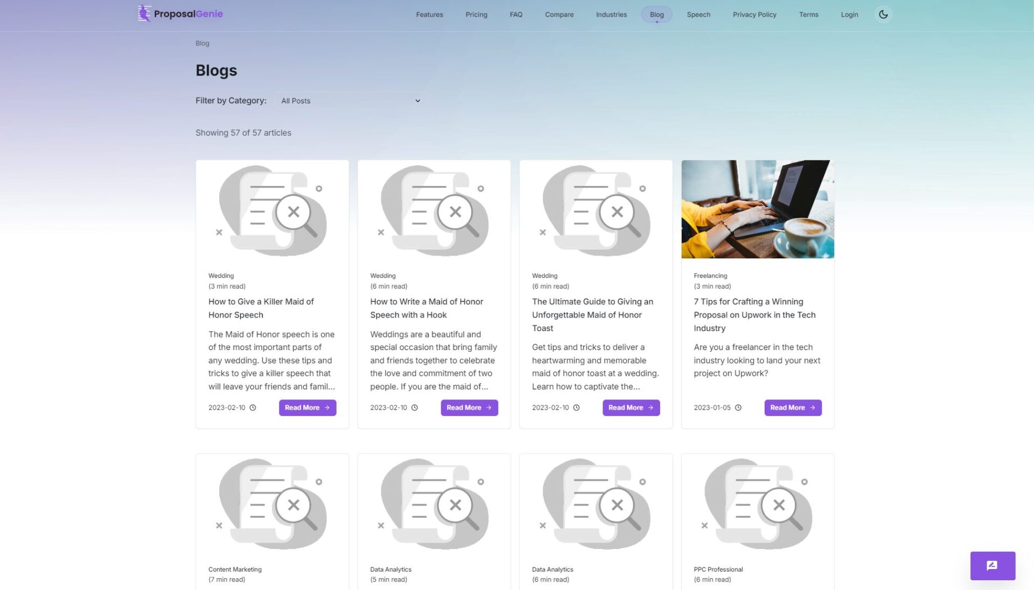Click clock icon beside Ultimate Guide toast date
The width and height of the screenshot is (1034, 590).
pos(576,408)
